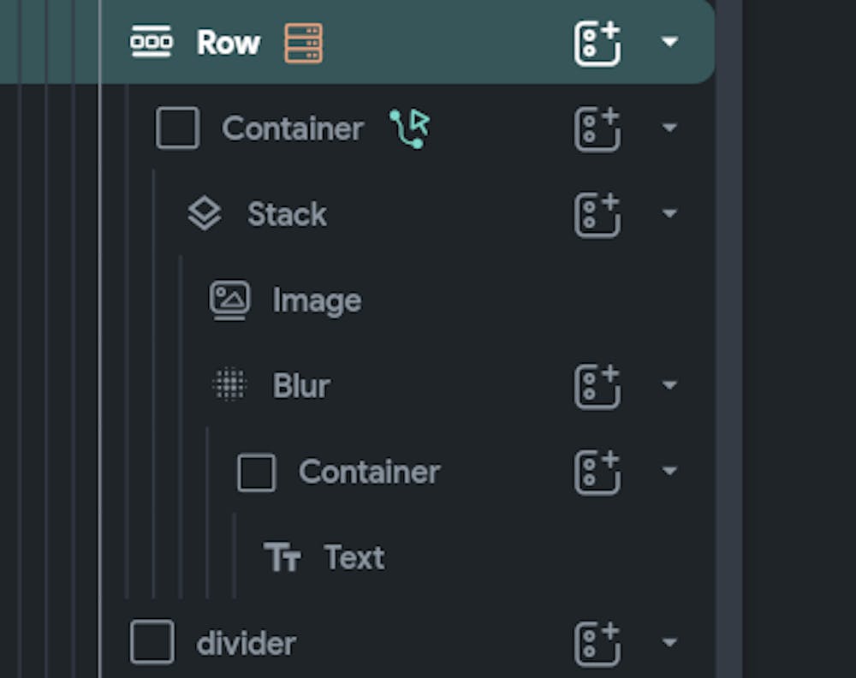Open the Stack widget dropdown arrow

(x=669, y=214)
